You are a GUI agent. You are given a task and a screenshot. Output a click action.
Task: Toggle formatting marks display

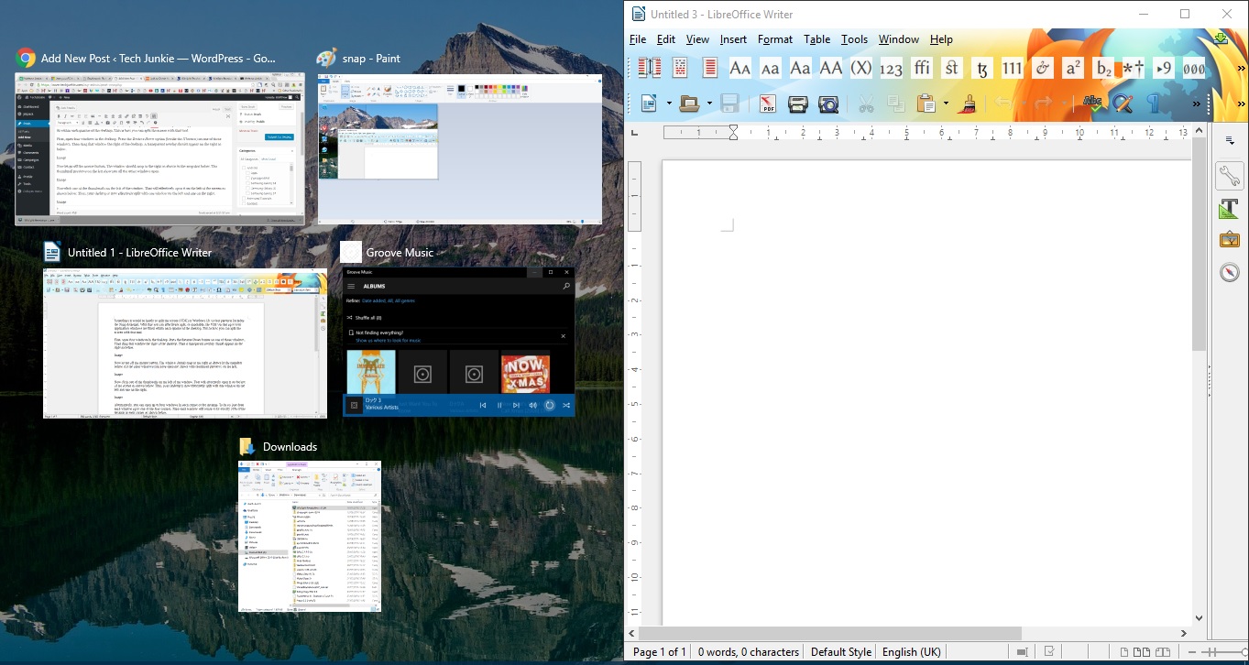1152,104
